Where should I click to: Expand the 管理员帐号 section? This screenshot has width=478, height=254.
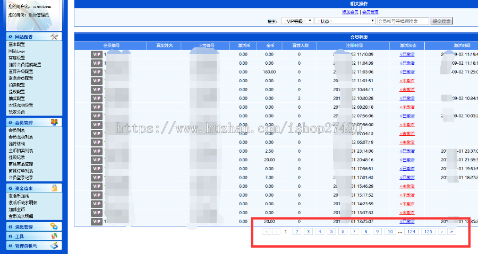(x=11, y=246)
